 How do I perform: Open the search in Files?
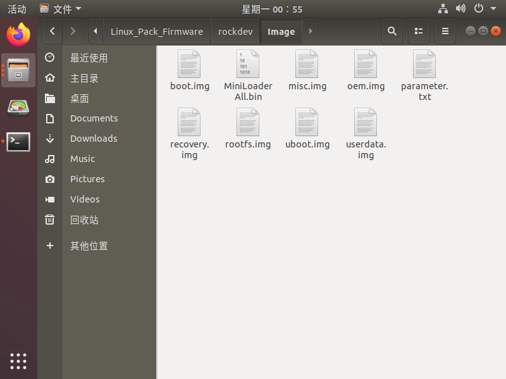click(392, 31)
